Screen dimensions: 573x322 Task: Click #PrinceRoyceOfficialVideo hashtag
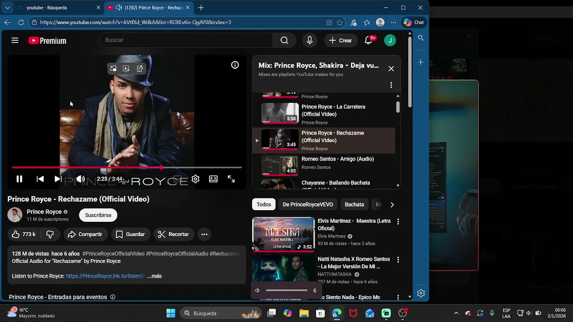[113, 254]
